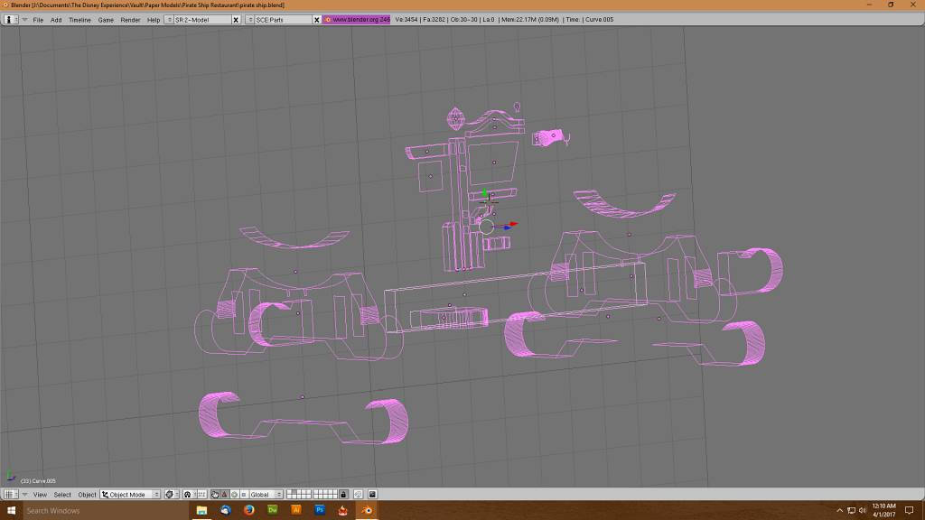The image size is (925, 520).
Task: Delete the SR:2-Model screen with X
Action: tap(236, 20)
